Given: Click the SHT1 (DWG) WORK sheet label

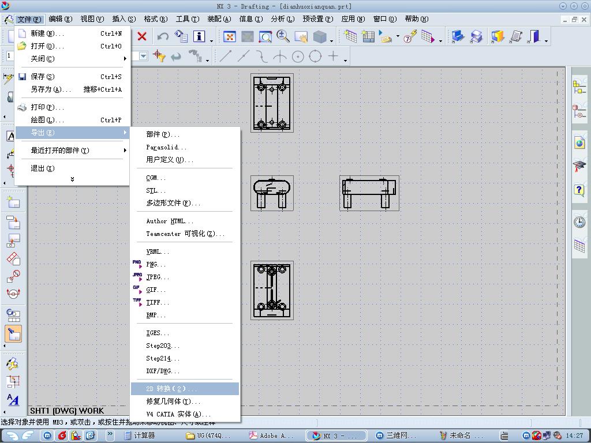Looking at the screenshot, I should [67, 411].
